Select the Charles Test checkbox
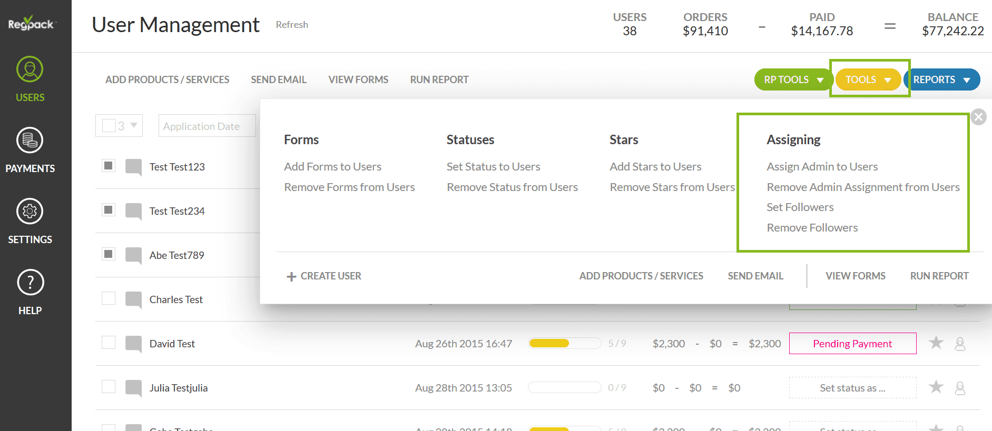 [x=109, y=298]
